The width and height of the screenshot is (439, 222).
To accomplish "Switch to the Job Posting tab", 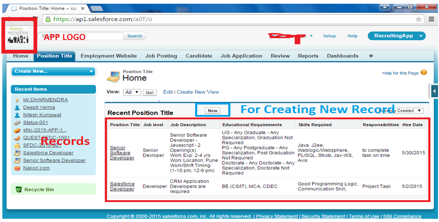I will (161, 56).
